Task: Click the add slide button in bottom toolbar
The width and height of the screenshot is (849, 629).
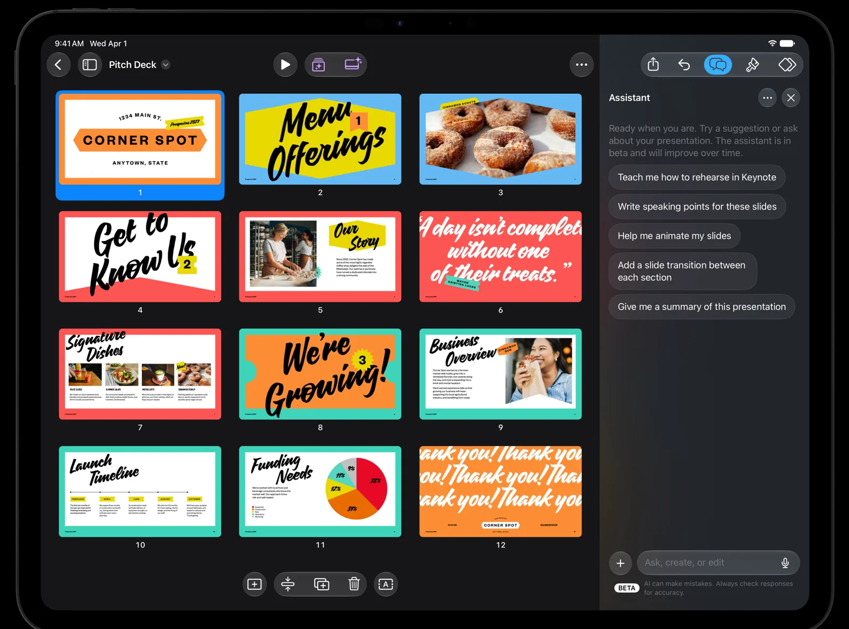Action: click(x=255, y=584)
